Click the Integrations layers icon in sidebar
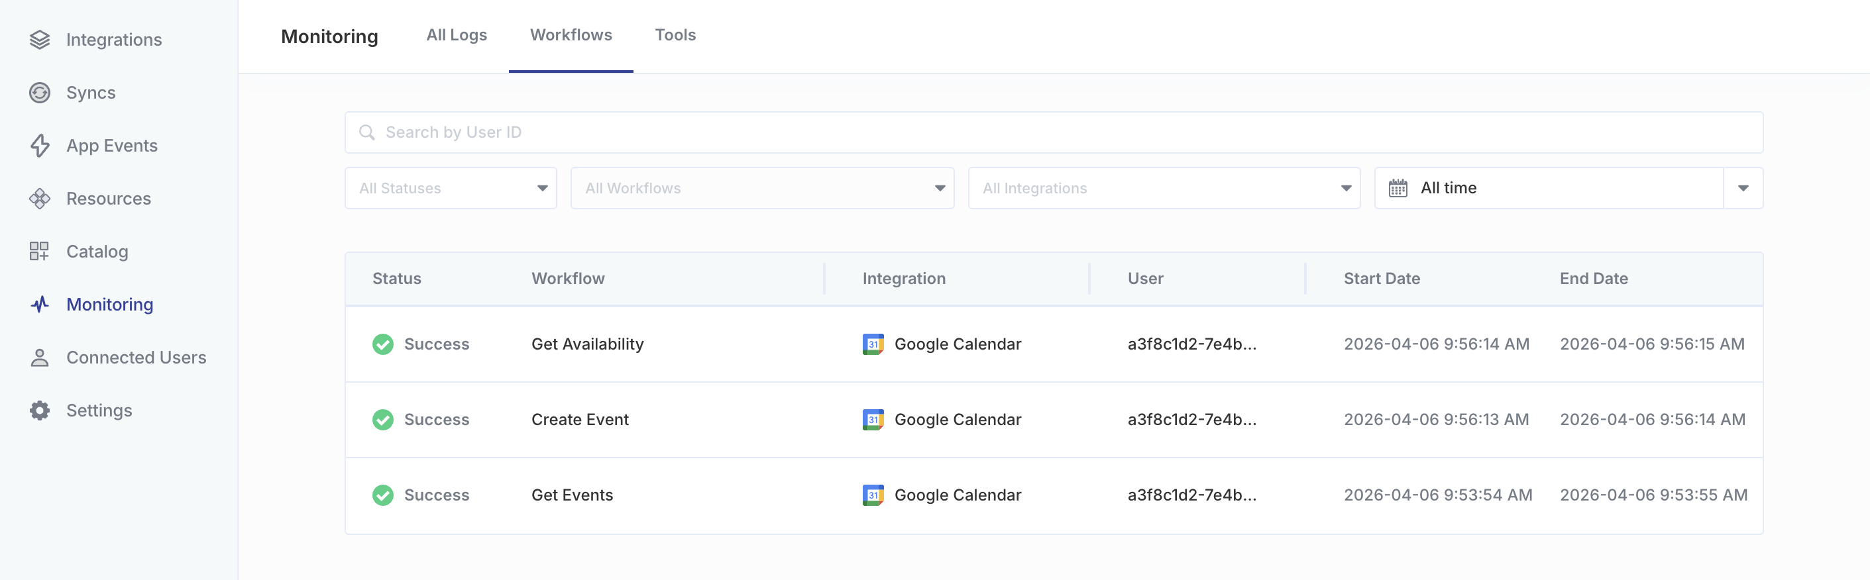 pos(40,40)
